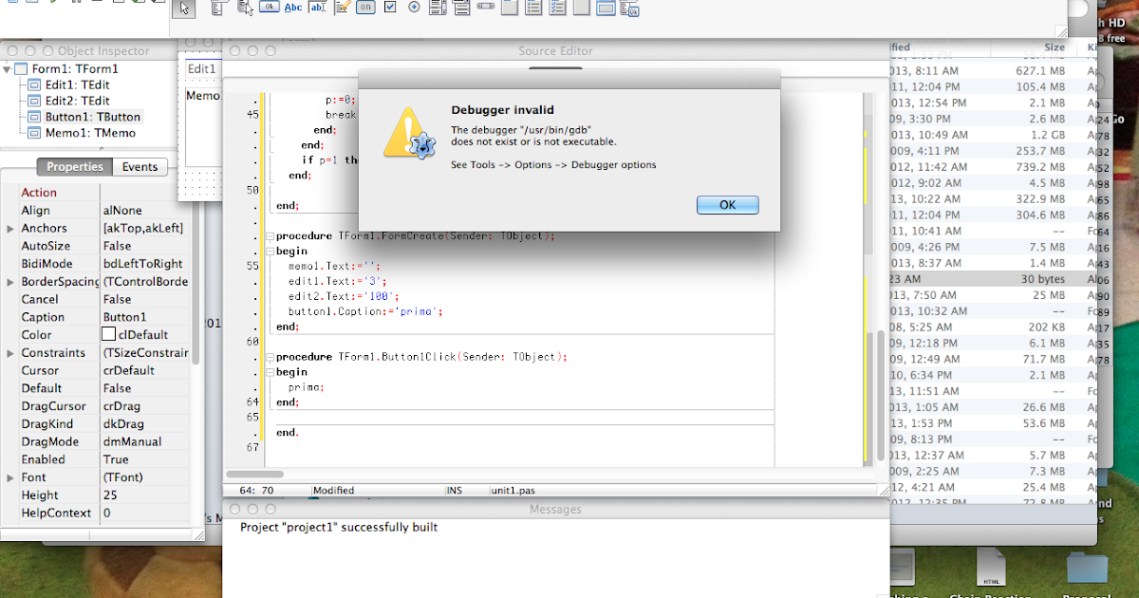The image size is (1139, 598).
Task: Expand the Anchors property
Action: coord(9,229)
